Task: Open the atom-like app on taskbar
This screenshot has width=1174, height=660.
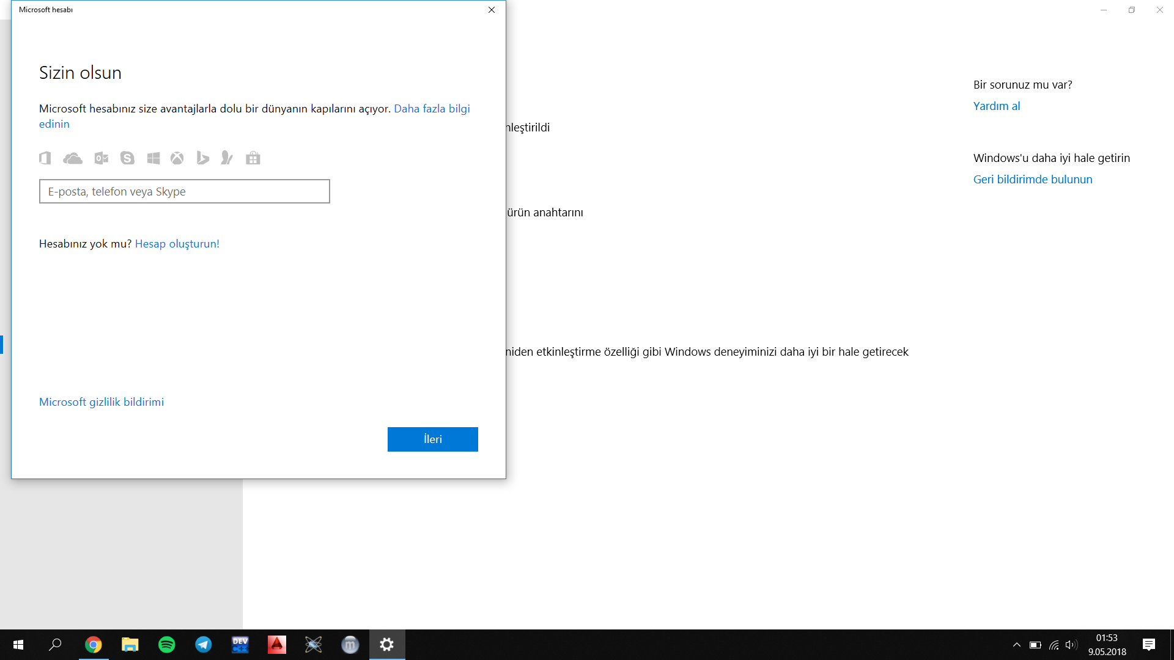Action: [314, 645]
